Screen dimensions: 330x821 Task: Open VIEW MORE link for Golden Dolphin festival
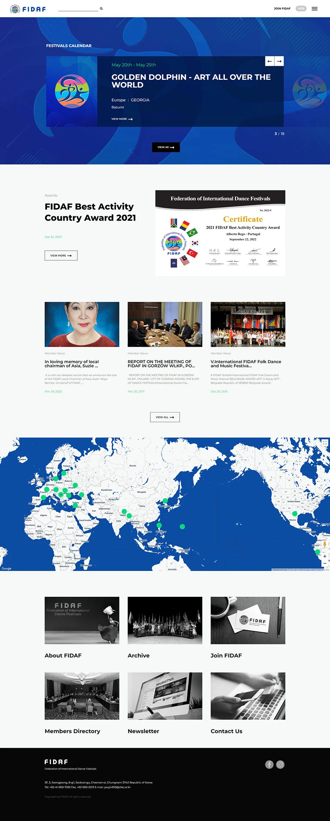click(122, 119)
